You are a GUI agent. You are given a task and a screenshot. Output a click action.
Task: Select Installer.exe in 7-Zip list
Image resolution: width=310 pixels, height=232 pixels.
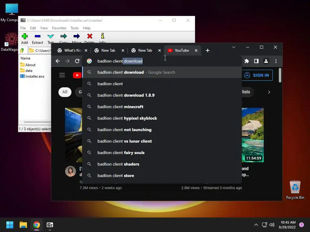coord(32,76)
